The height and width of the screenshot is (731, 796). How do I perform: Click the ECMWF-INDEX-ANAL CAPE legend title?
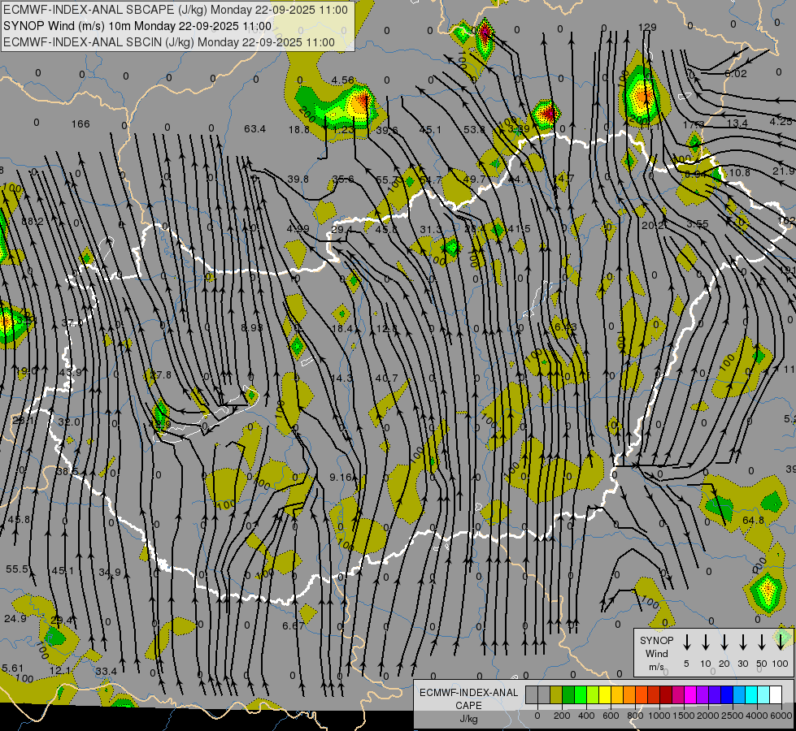point(468,699)
